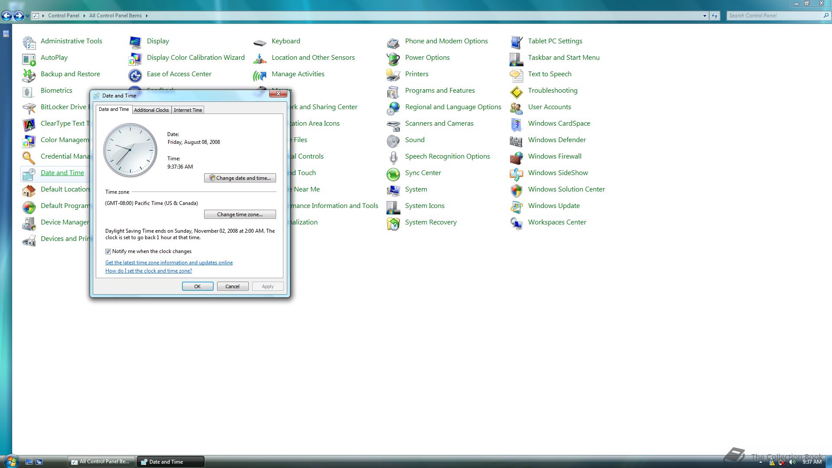Open the System Icons icon
This screenshot has width=832, height=468.
tap(393, 207)
